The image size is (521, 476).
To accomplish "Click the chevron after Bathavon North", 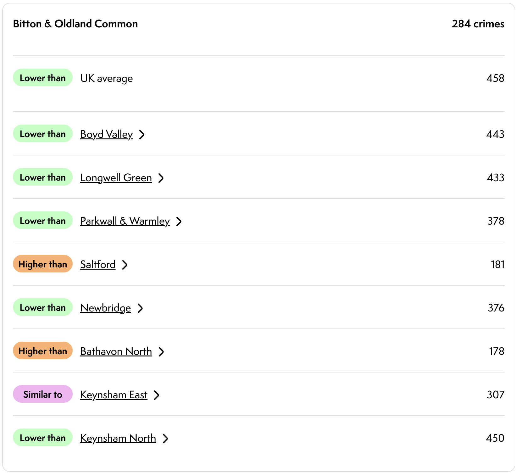I will (x=161, y=352).
